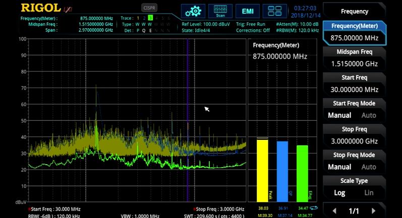Click the yellow Peak meter bar
The height and width of the screenshot is (218, 402).
click(x=262, y=170)
